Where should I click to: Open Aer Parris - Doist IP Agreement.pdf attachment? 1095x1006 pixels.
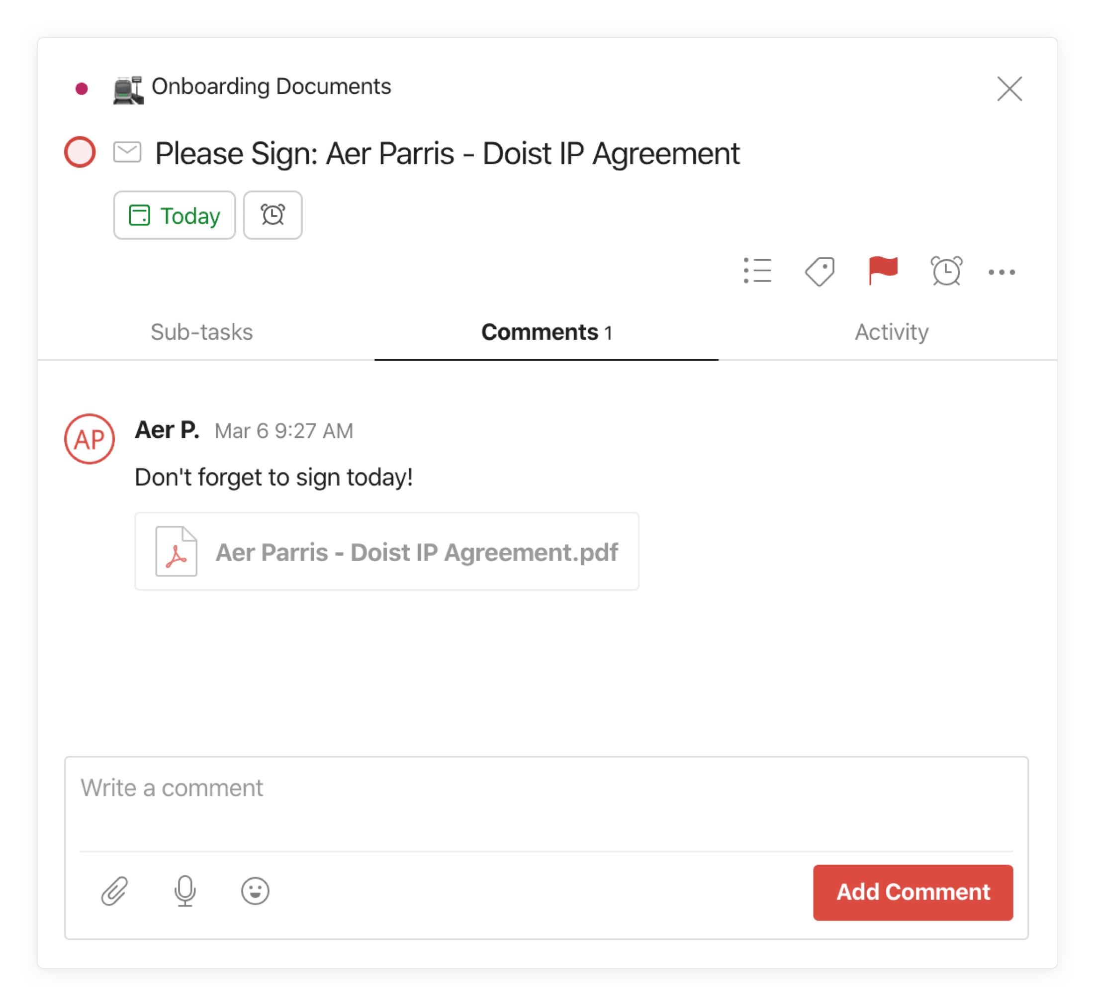click(x=386, y=551)
